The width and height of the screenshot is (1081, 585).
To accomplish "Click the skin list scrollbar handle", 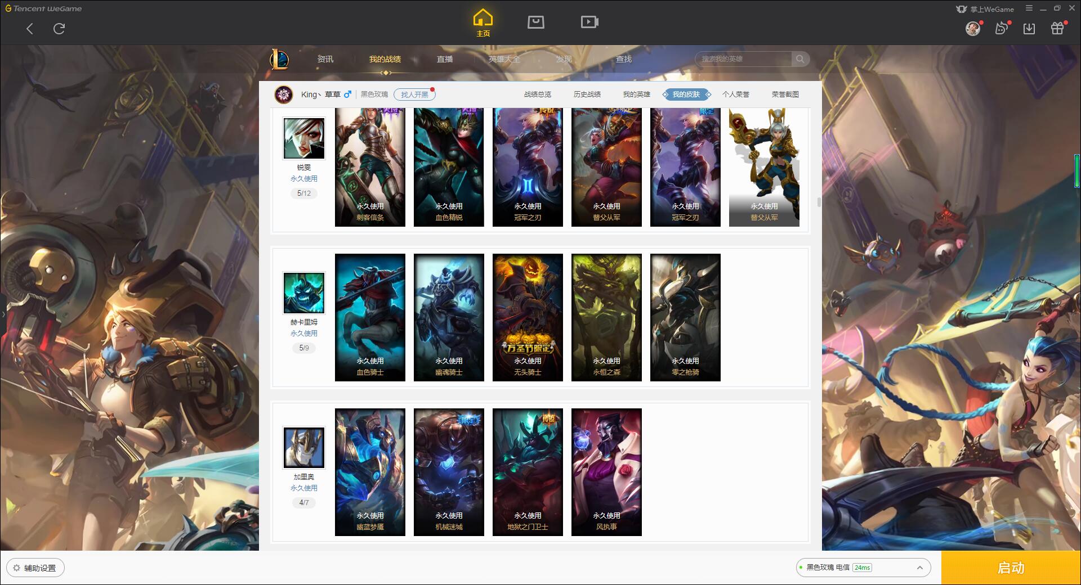I will tap(819, 202).
